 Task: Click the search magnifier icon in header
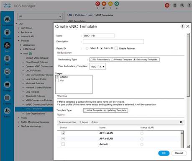(x=182, y=5)
